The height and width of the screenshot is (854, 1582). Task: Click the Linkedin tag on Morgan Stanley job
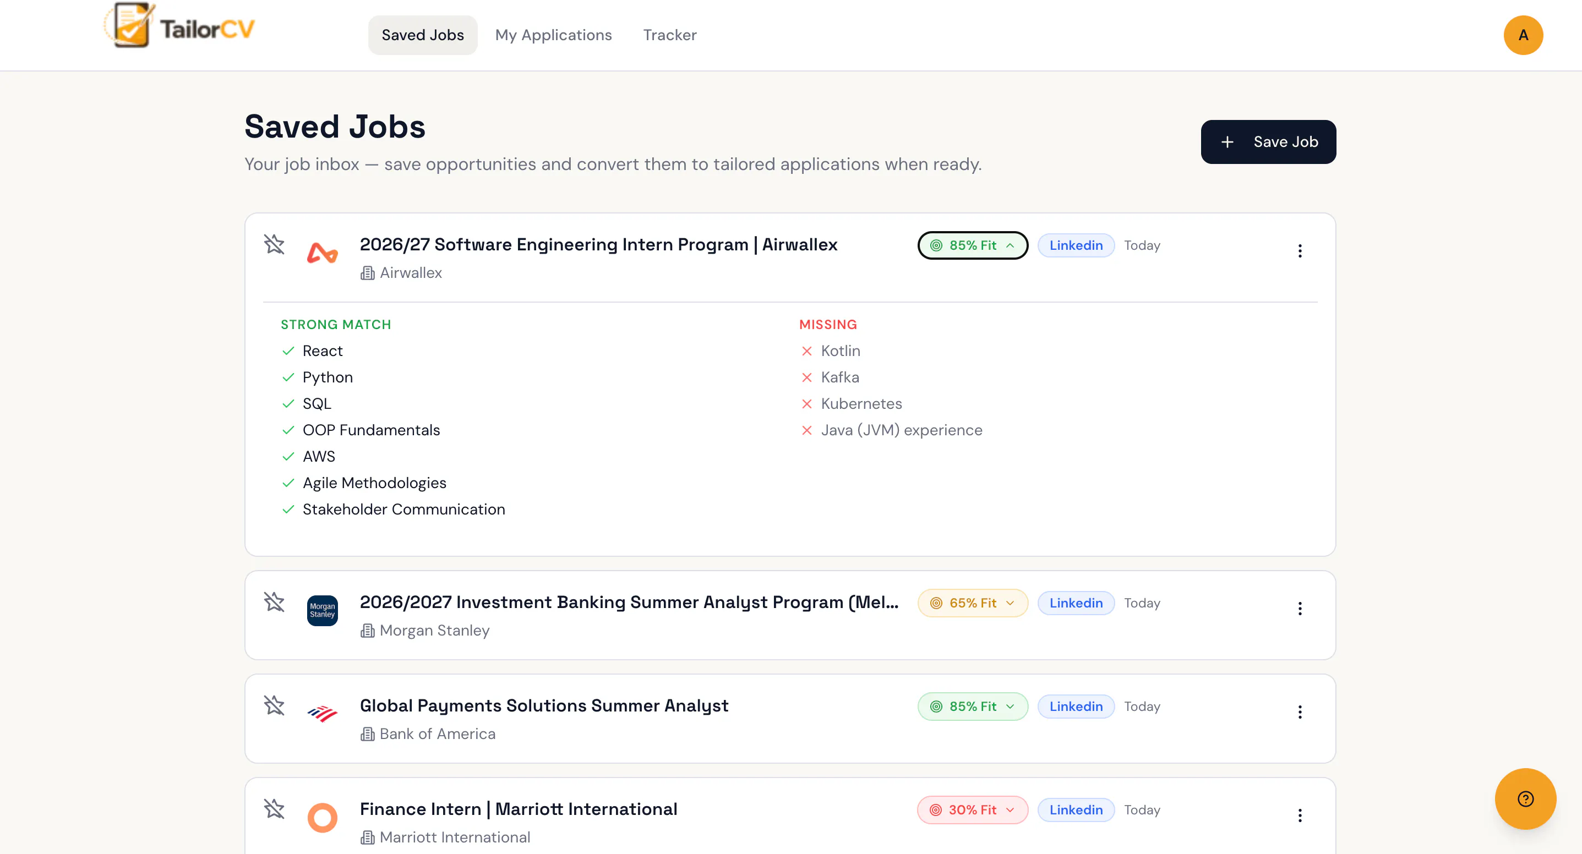coord(1076,603)
